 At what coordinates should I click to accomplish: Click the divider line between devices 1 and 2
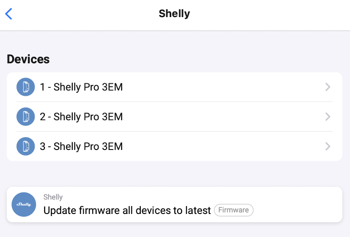pos(174,102)
